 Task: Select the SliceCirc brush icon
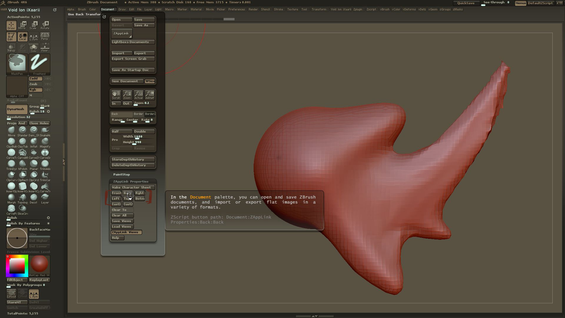[22, 210]
